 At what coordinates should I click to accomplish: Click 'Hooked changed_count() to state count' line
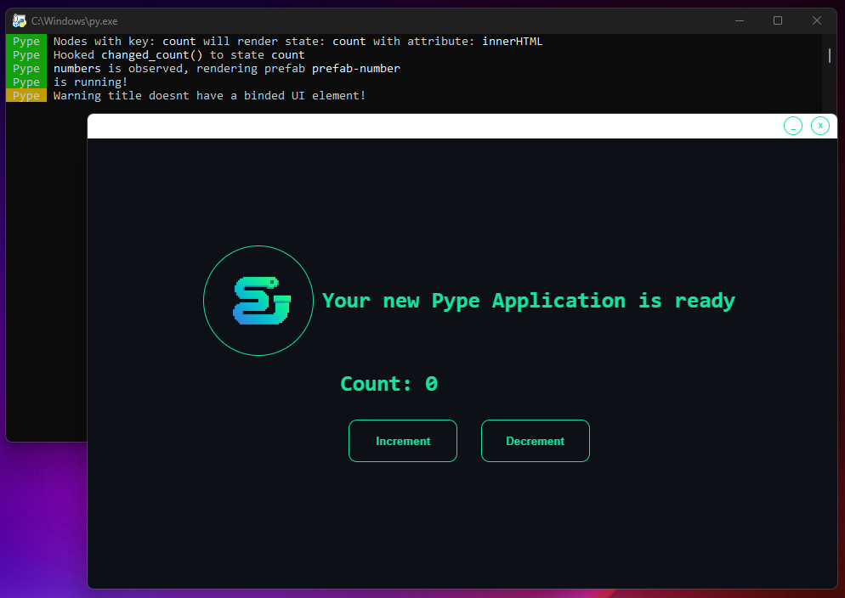(179, 55)
